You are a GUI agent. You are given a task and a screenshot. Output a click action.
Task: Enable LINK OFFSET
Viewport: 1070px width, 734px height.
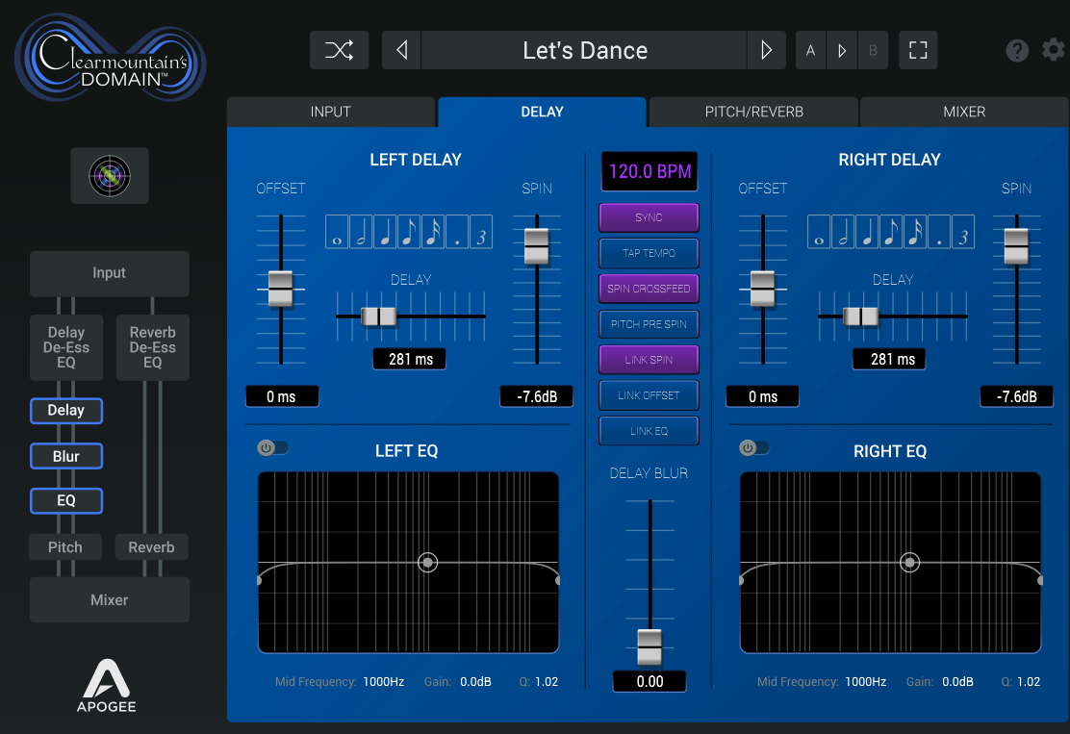pyautogui.click(x=649, y=395)
